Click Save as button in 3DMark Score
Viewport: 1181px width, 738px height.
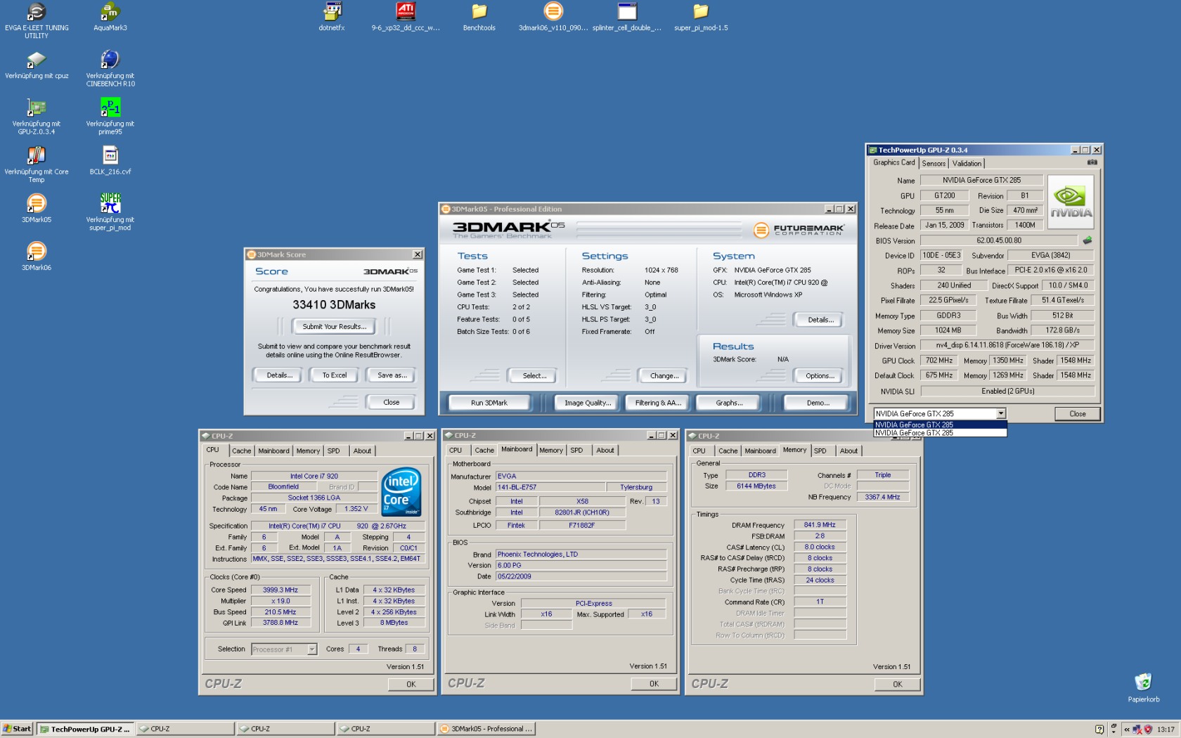(x=392, y=375)
